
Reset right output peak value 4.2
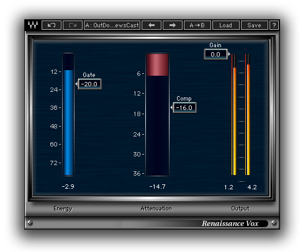tap(252, 187)
